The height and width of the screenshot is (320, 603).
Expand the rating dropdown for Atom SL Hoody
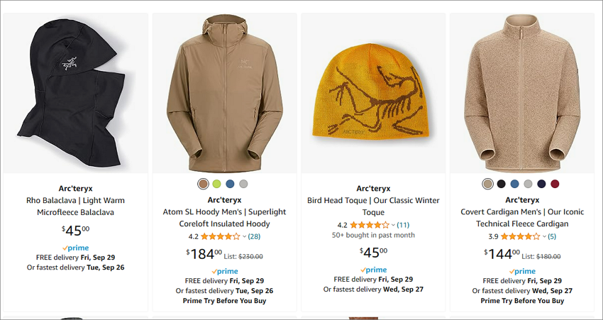click(x=244, y=236)
